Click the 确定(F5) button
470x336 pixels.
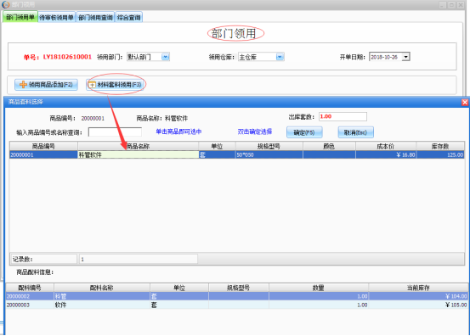(304, 132)
